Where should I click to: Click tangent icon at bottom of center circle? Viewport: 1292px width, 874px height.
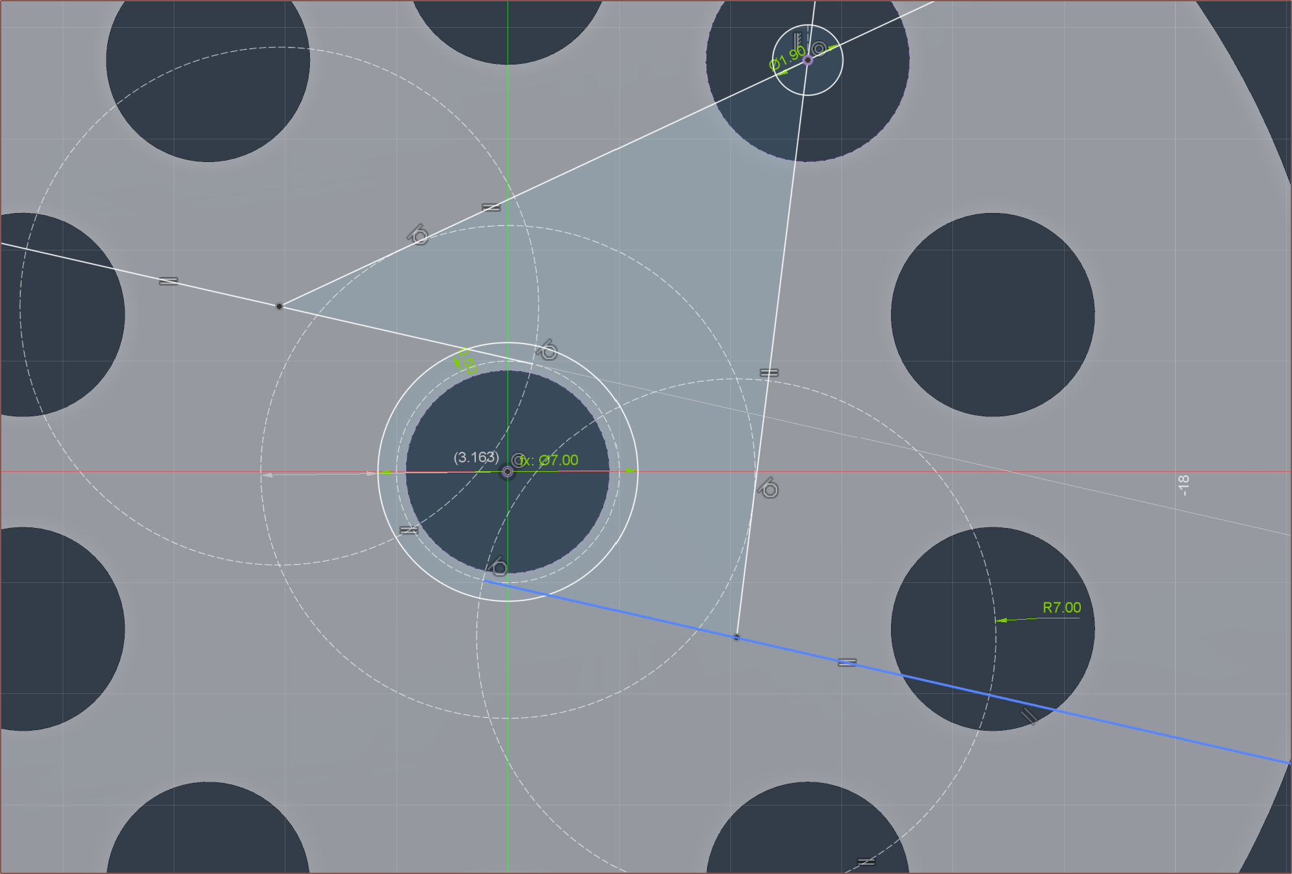click(x=498, y=565)
